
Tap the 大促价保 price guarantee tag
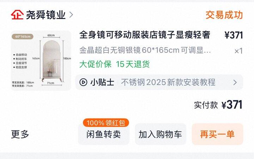coord(95,64)
